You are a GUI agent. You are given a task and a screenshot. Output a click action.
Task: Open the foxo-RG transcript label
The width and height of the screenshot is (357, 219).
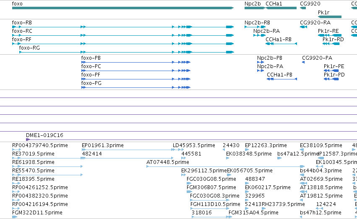[x=29, y=48]
